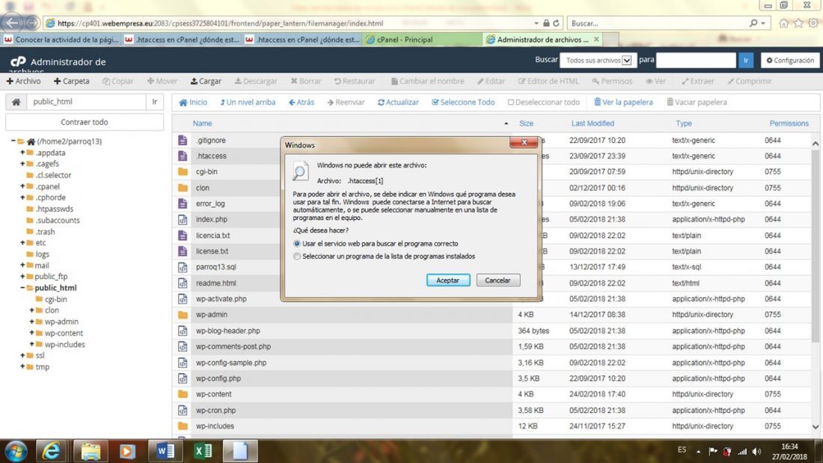This screenshot has width=823, height=463.
Task: Close the Windows dialog with X button
Action: 523,143
